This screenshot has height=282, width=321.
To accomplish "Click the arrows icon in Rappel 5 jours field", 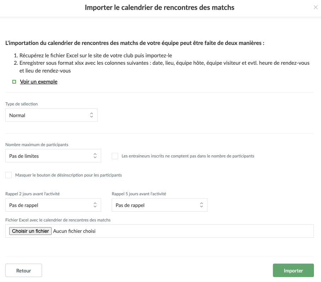I will pyautogui.click(x=201, y=205).
